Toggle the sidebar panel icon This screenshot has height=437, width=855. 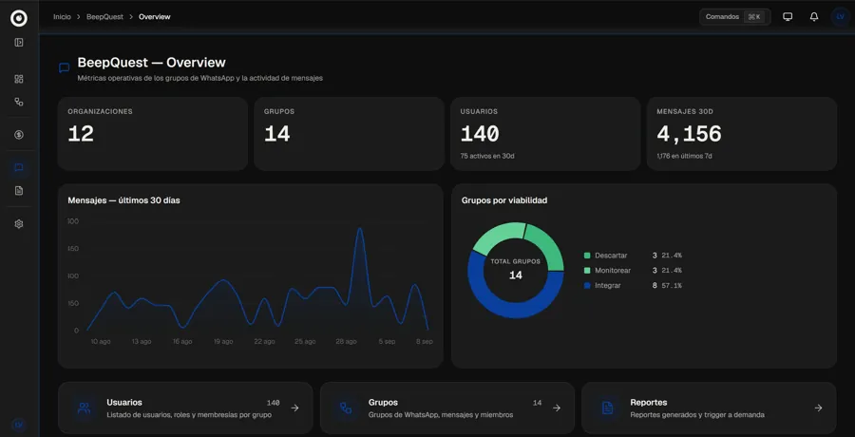coord(19,43)
